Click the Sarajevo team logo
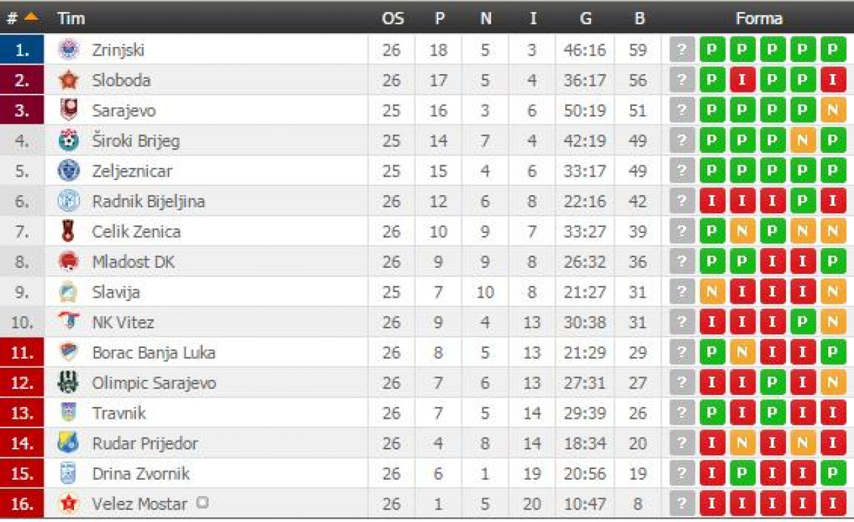This screenshot has width=854, height=522. pyautogui.click(x=69, y=110)
